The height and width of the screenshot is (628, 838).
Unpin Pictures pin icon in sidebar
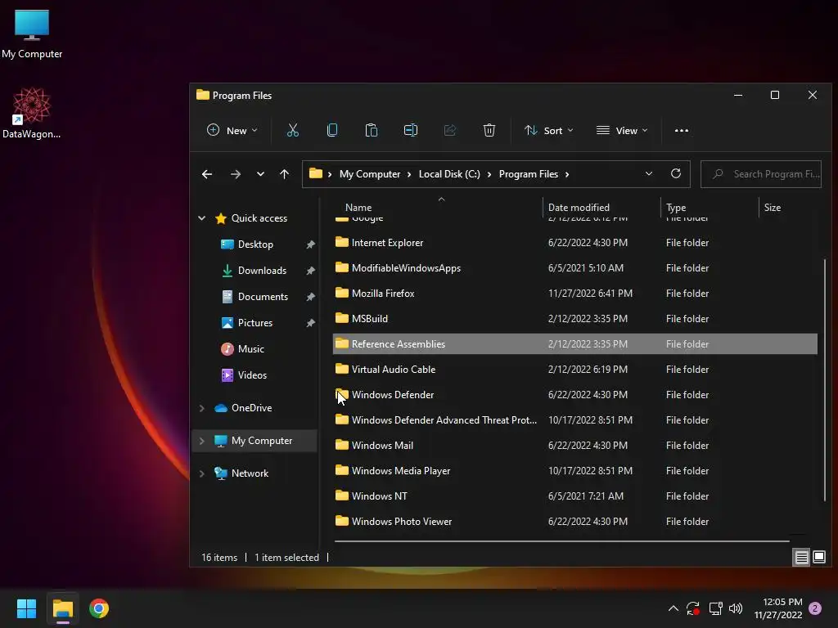tap(310, 323)
